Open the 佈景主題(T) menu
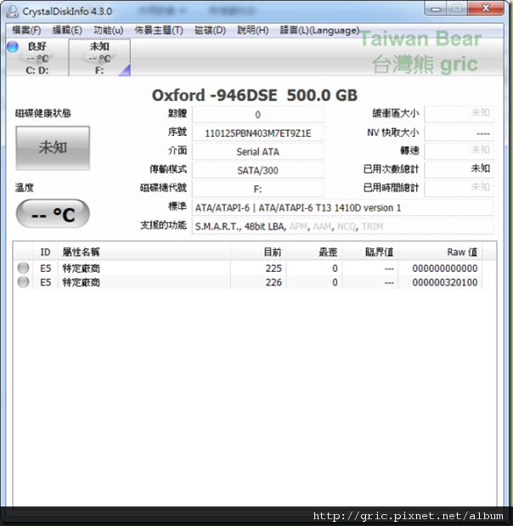513x526 pixels. coord(159,31)
